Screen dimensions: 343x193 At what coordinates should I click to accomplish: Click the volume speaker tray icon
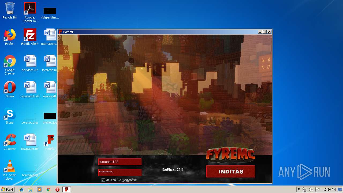(x=311, y=190)
